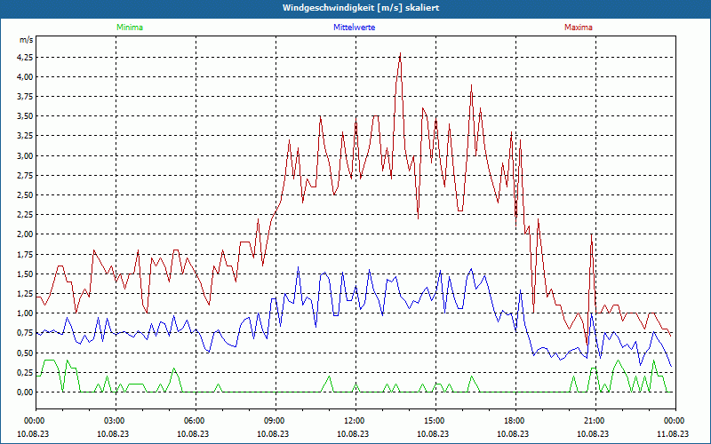
Task: Click the 15:00 time axis label
Action: [x=435, y=421]
